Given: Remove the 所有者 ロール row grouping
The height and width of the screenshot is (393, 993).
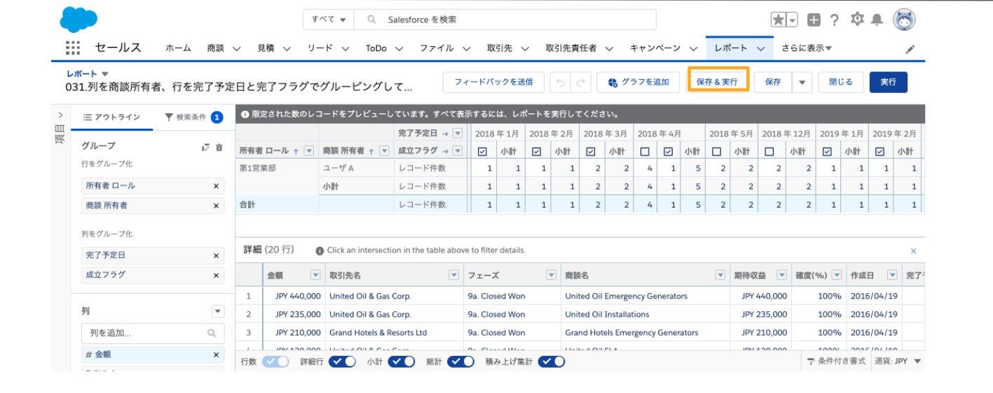Looking at the screenshot, I should (x=216, y=186).
